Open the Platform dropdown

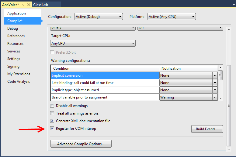(172, 16)
